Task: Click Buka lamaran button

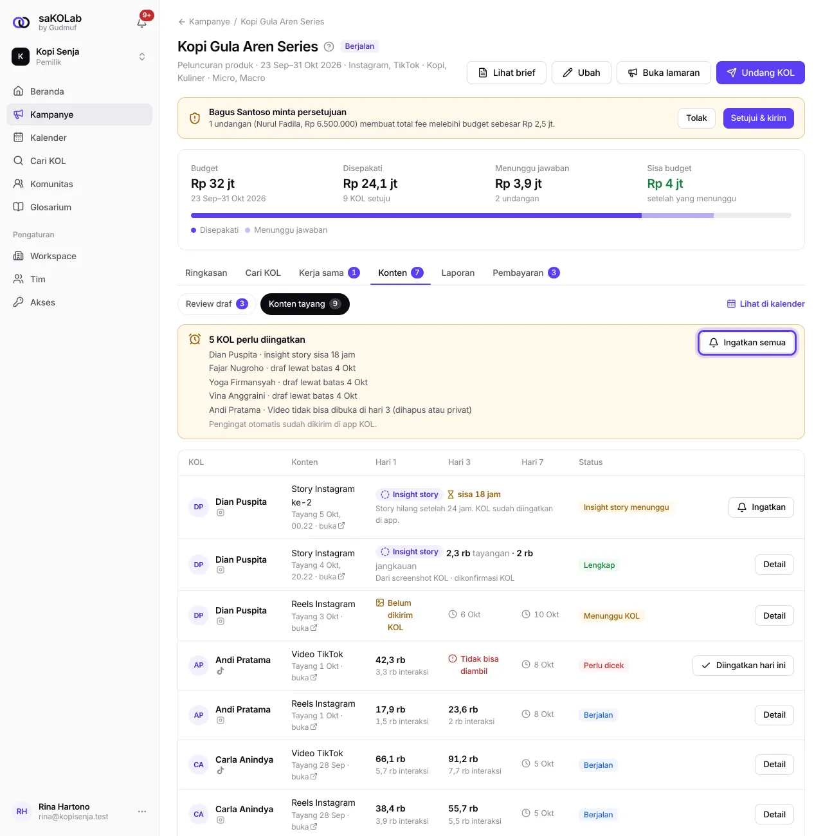Action: pyautogui.click(x=664, y=73)
